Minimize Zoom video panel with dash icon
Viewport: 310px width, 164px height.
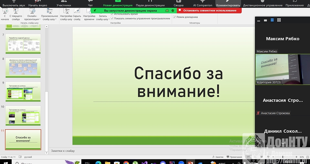tap(259, 20)
